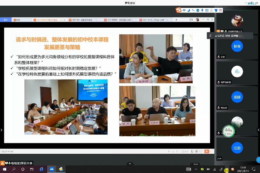
Task: Toggle 杨俊's muted microphone icon
Action: 219,57
